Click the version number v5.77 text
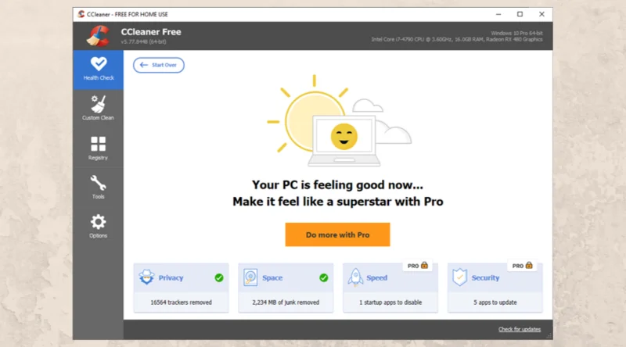Viewport: 626px width, 347px height. tap(143, 41)
